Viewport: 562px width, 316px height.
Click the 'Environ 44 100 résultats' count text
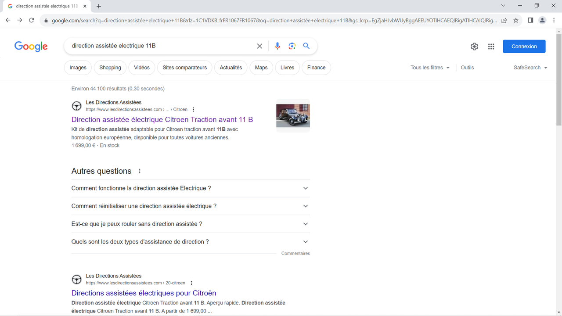(118, 89)
